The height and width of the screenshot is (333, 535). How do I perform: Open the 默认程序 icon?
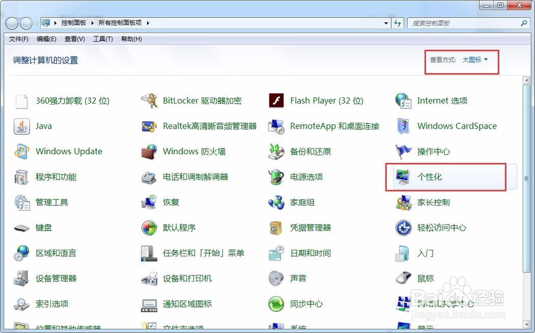coord(149,228)
